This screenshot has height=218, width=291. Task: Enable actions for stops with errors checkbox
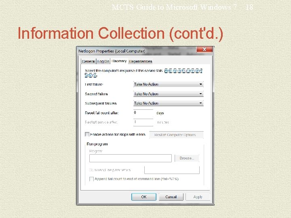(x=87, y=134)
